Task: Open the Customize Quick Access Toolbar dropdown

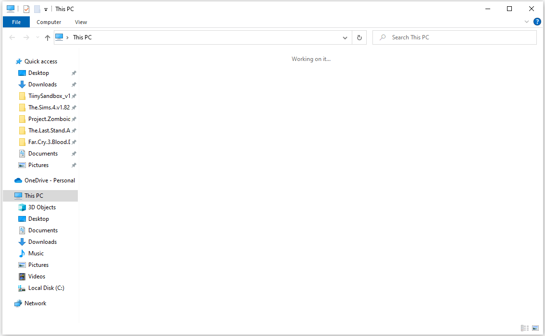Action: (x=46, y=10)
